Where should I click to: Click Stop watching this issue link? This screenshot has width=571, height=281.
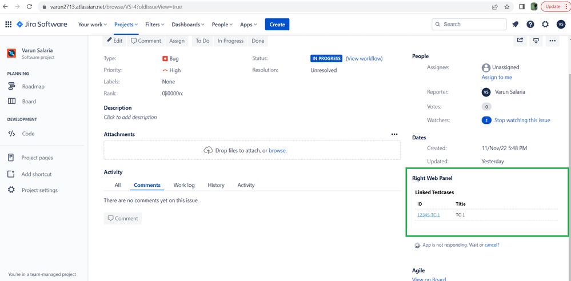click(x=522, y=120)
